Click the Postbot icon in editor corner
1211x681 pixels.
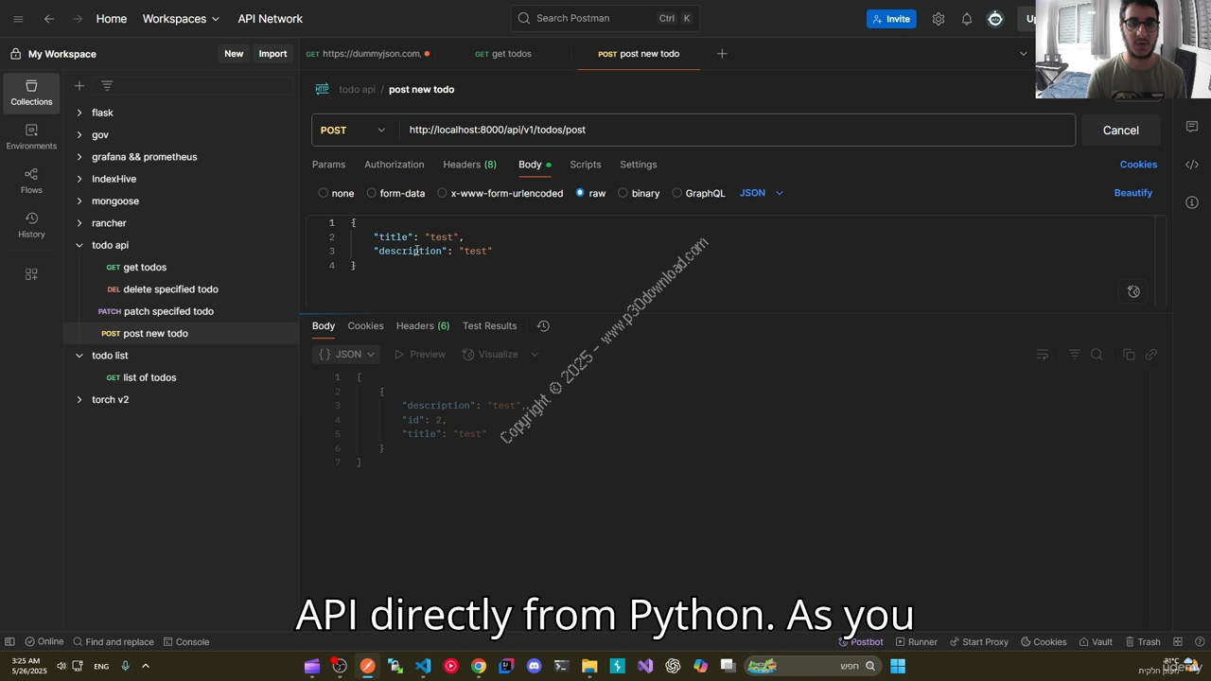click(1133, 291)
